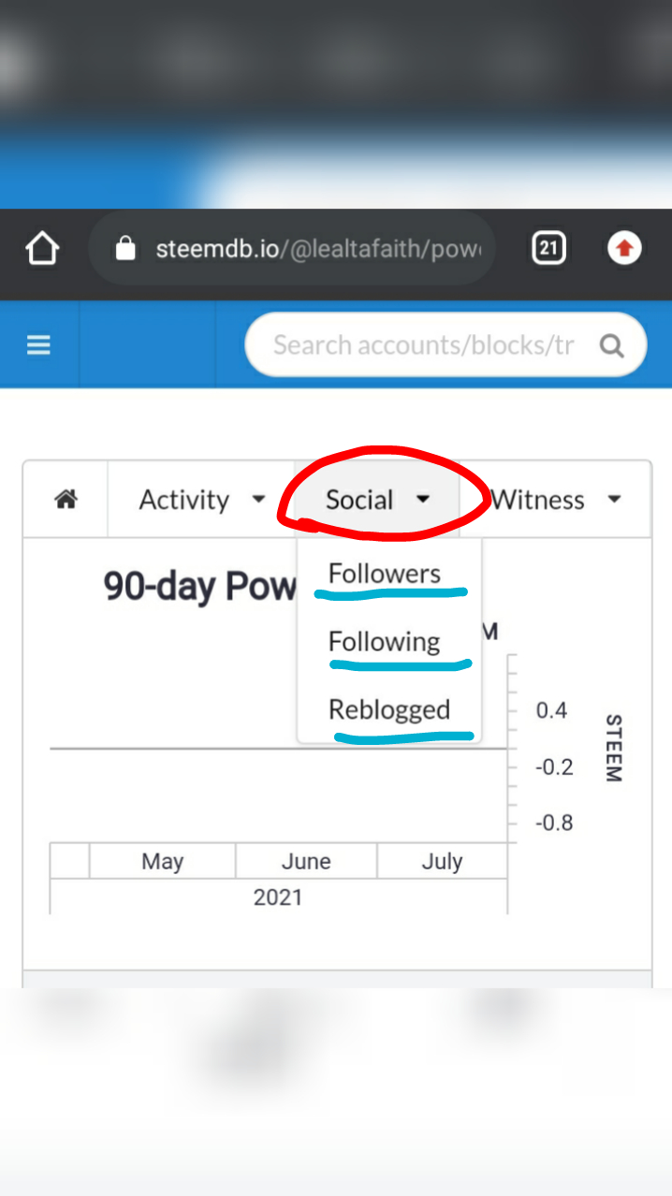
Task: Choose Following in the Social menu
Action: (x=385, y=642)
